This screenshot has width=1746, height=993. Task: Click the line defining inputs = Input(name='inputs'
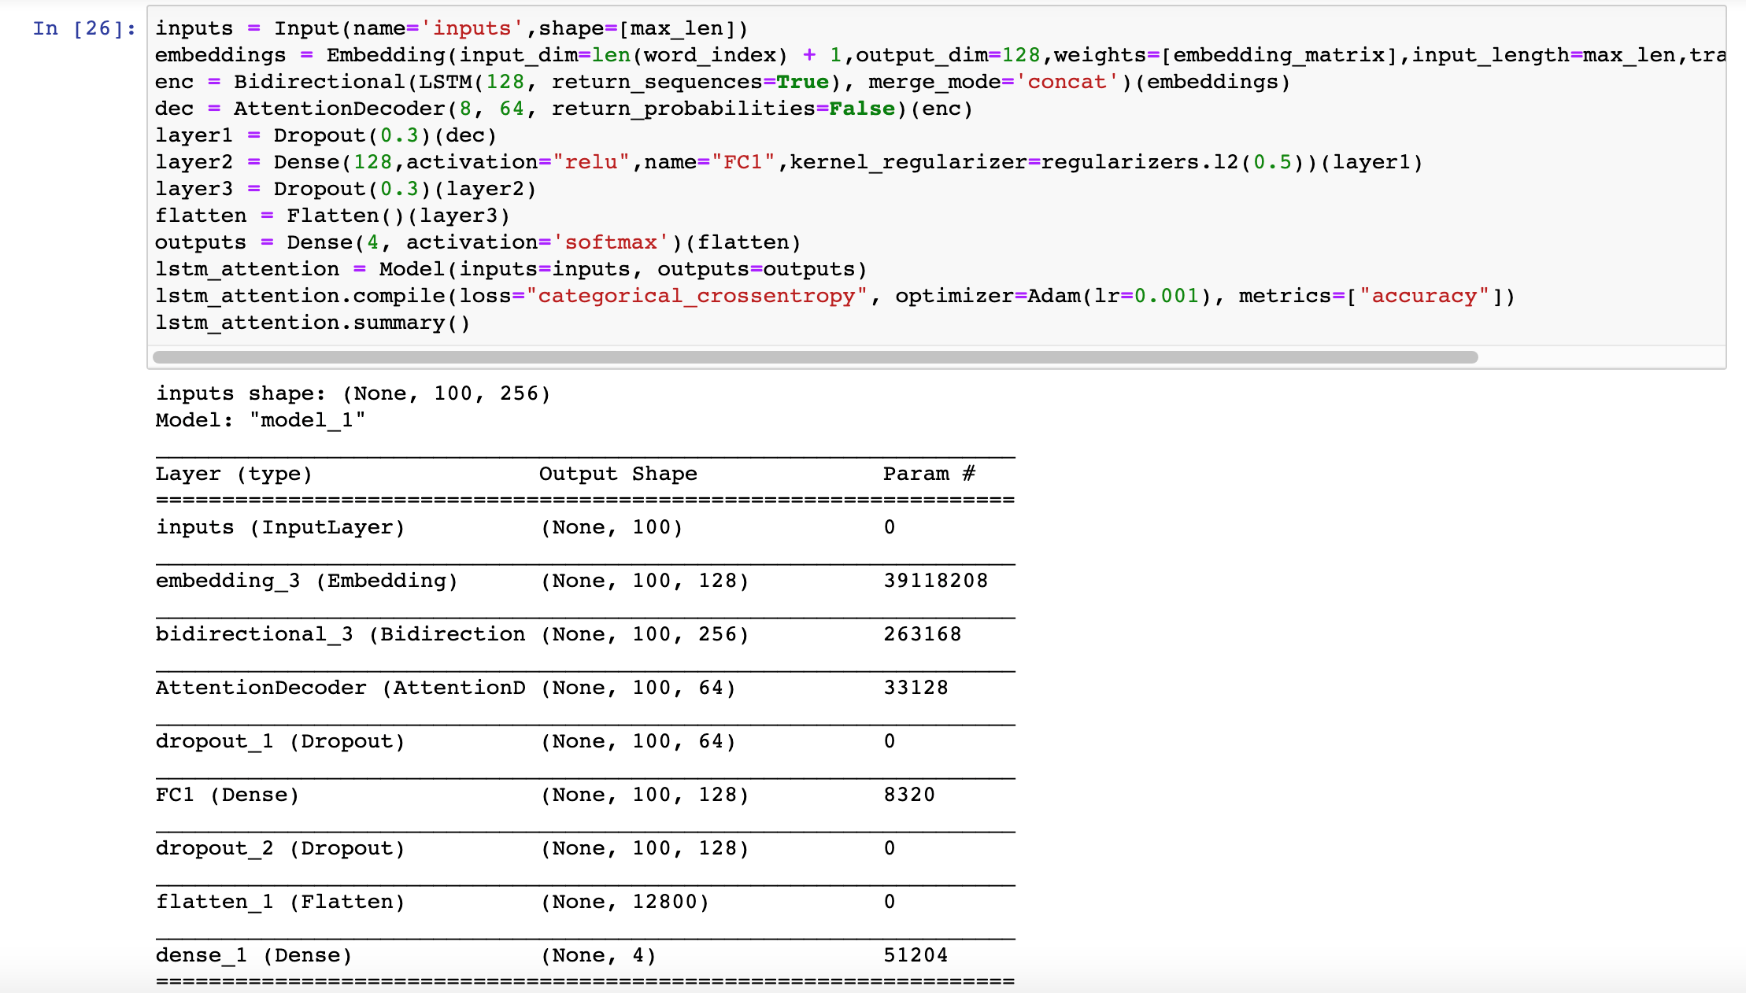coord(451,28)
